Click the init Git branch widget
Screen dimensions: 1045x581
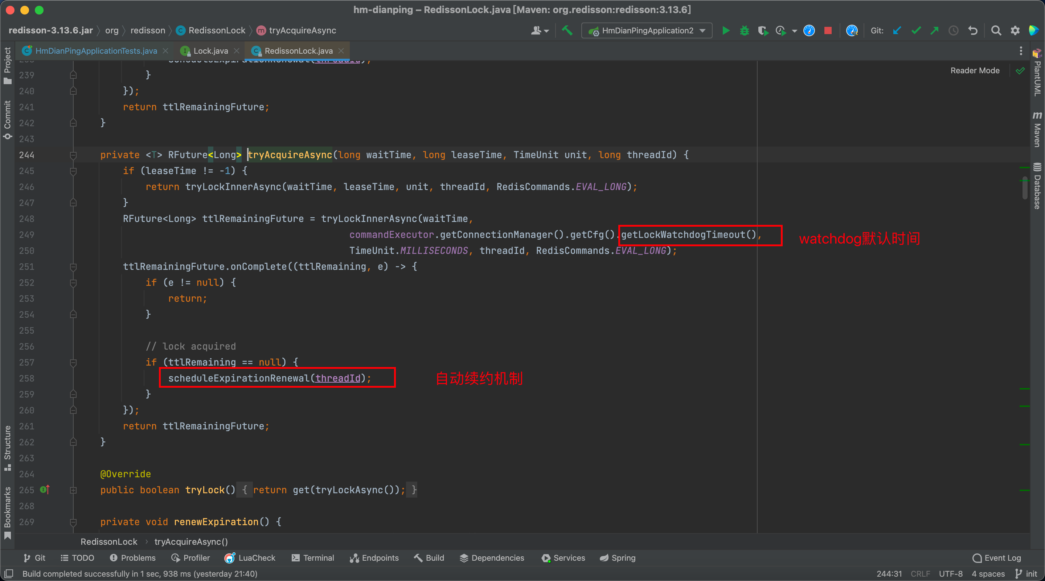(1026, 574)
